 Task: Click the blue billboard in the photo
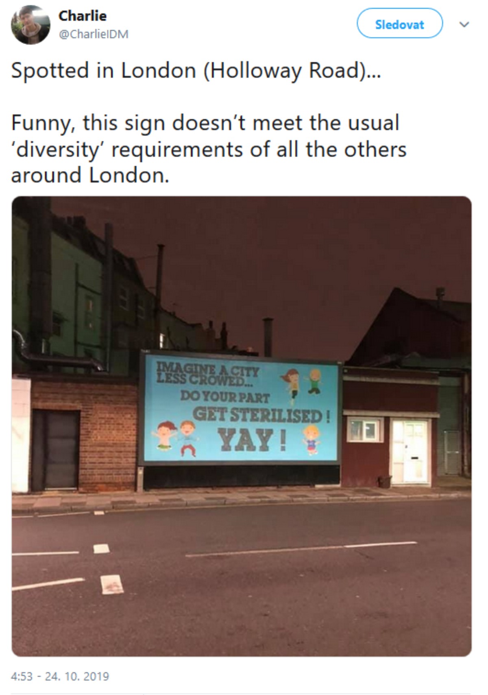240,407
